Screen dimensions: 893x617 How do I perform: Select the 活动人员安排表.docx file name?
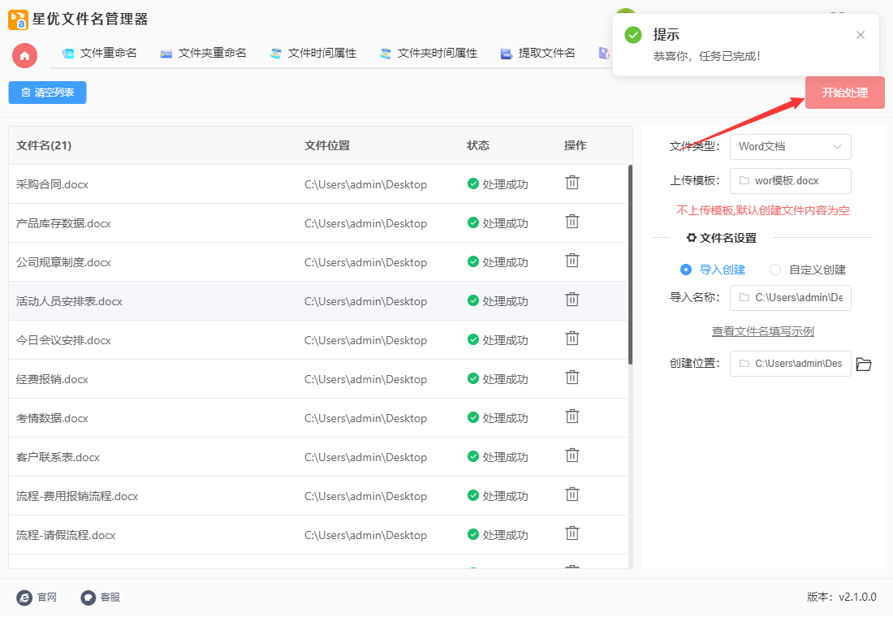pyautogui.click(x=70, y=301)
